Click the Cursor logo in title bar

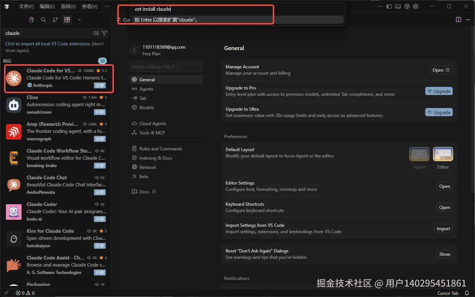pyautogui.click(x=7, y=6)
